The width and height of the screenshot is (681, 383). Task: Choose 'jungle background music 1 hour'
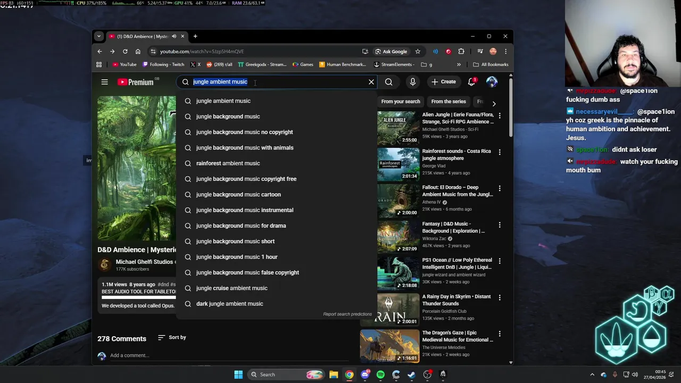tap(277, 257)
